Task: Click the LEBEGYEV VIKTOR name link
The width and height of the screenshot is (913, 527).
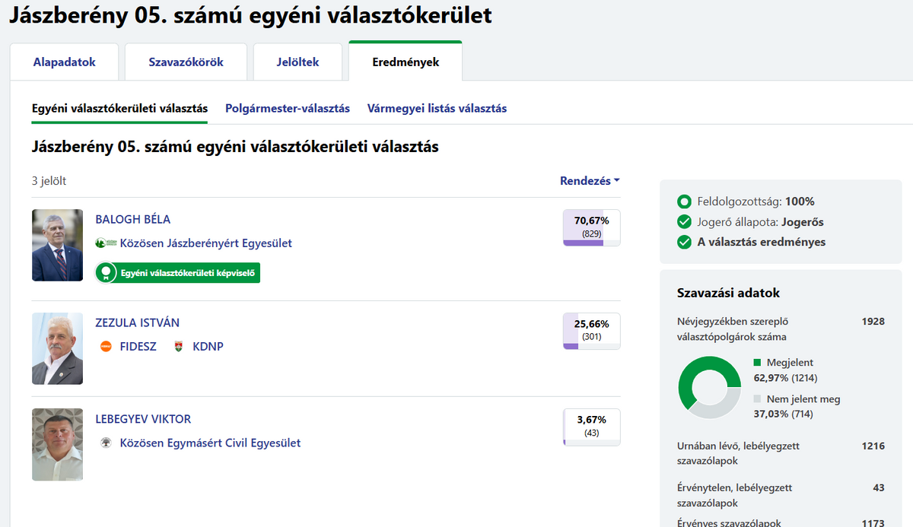Action: point(143,419)
